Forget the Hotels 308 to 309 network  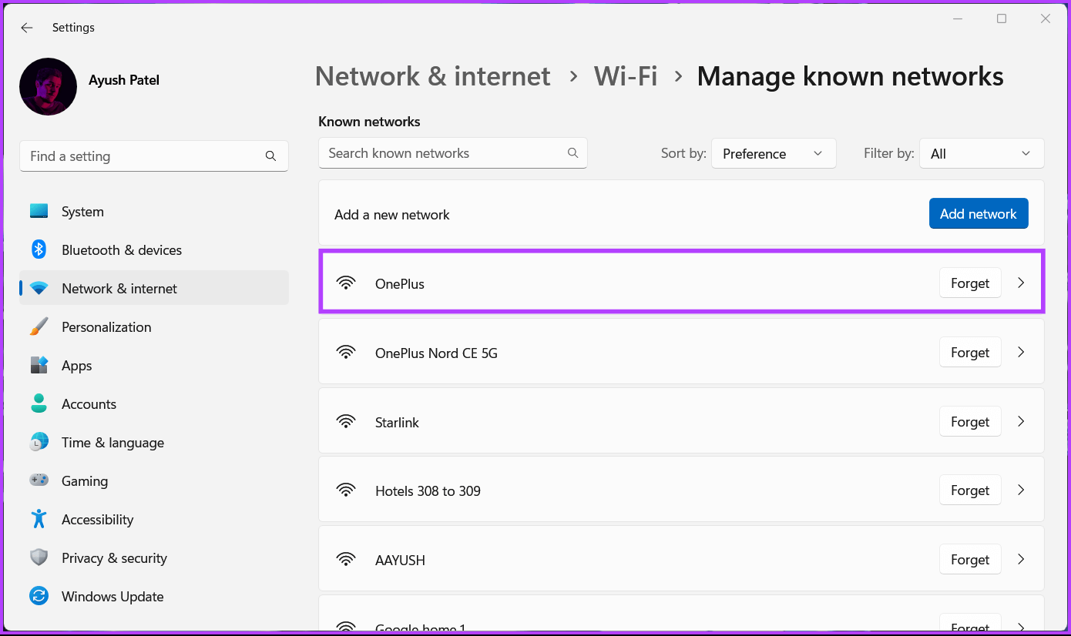point(970,490)
